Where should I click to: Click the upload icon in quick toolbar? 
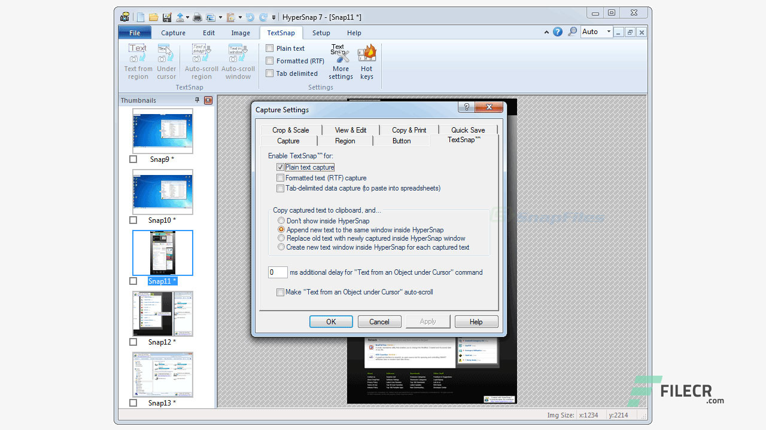pos(180,17)
